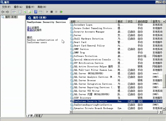Viewport: 166px width, 121px height.
Task: Sort list by 名称 column header
Action: coord(73,21)
